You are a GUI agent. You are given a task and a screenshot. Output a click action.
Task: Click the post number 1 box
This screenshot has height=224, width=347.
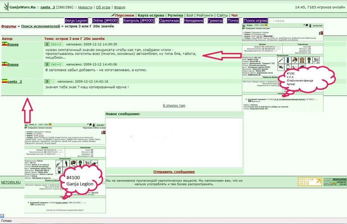47,44
